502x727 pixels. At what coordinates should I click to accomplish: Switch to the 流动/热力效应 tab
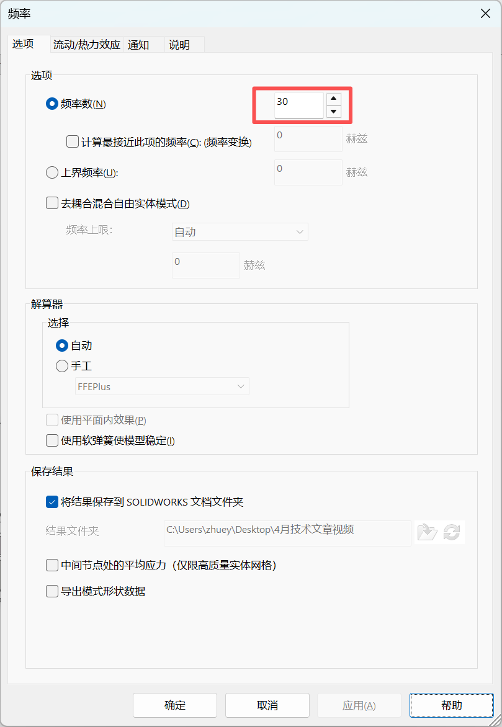pyautogui.click(x=86, y=45)
